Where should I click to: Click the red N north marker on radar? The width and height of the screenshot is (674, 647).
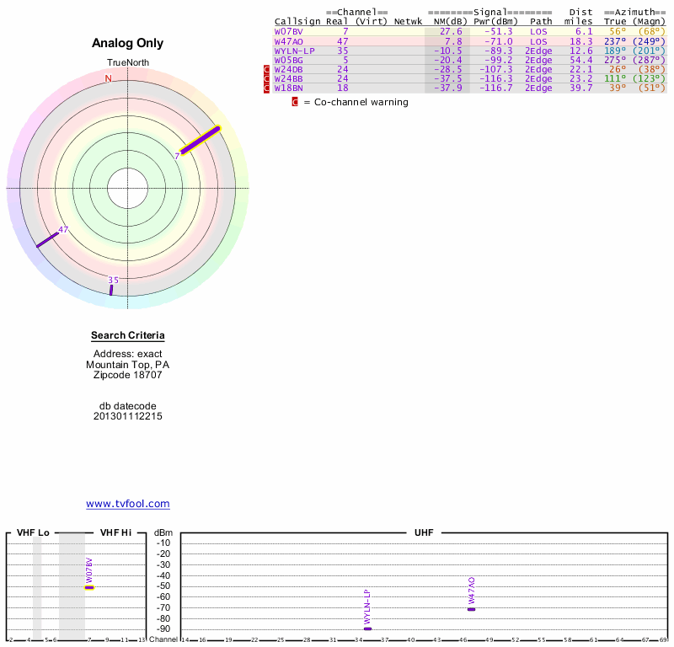108,78
